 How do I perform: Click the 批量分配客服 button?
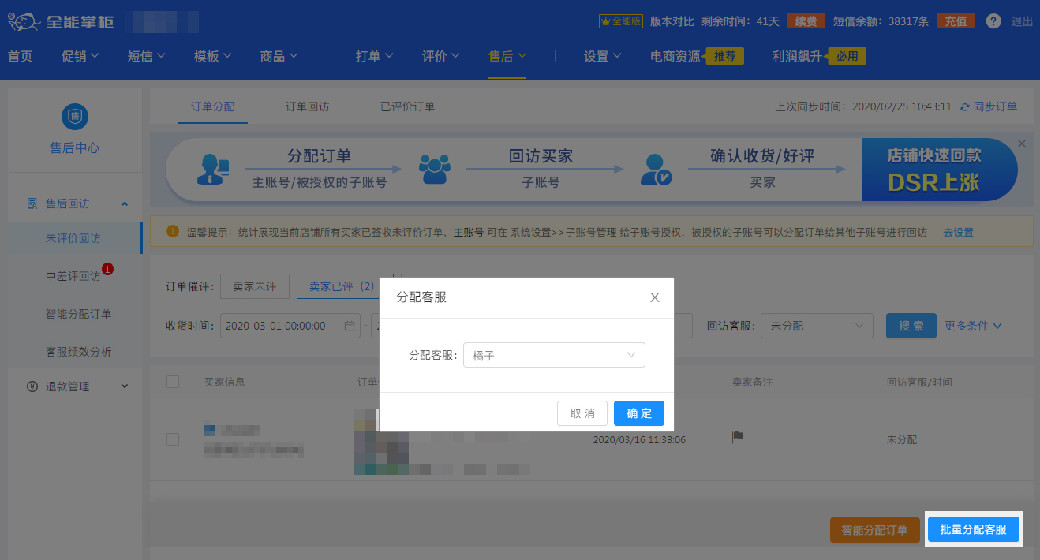click(x=974, y=530)
